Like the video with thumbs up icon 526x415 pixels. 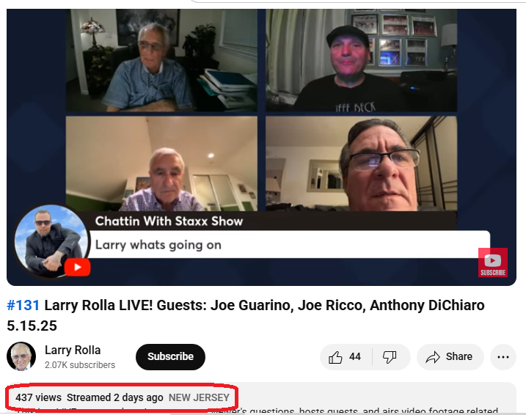346,357
